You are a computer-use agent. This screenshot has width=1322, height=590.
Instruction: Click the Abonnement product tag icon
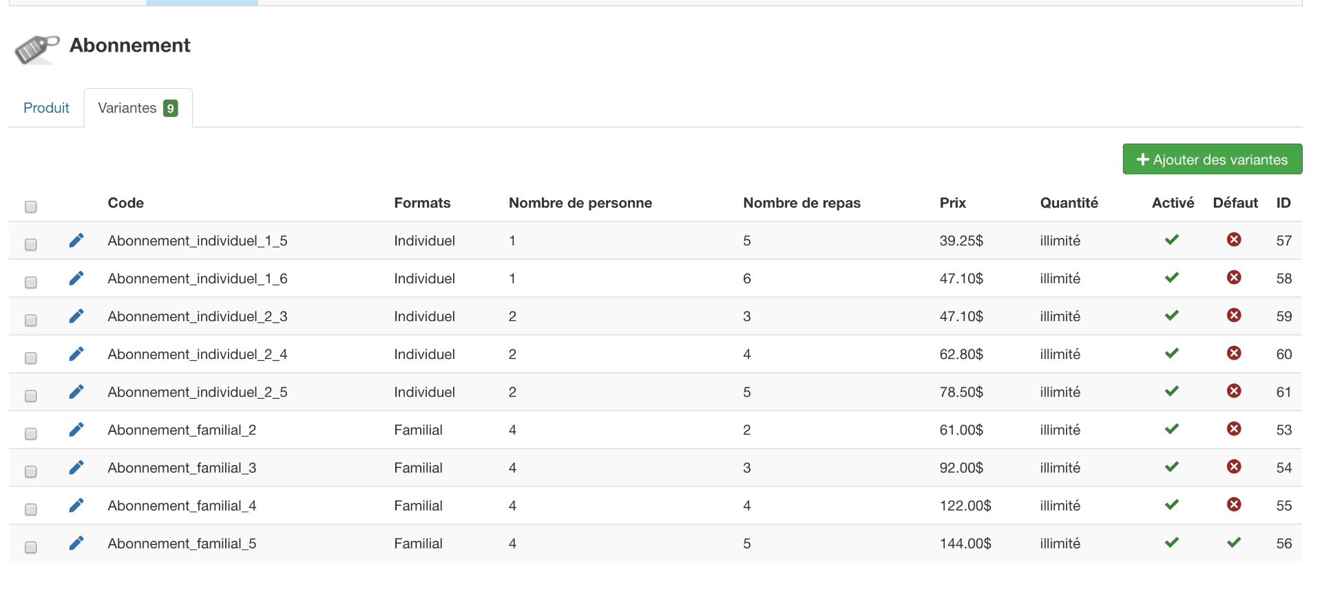coord(36,49)
